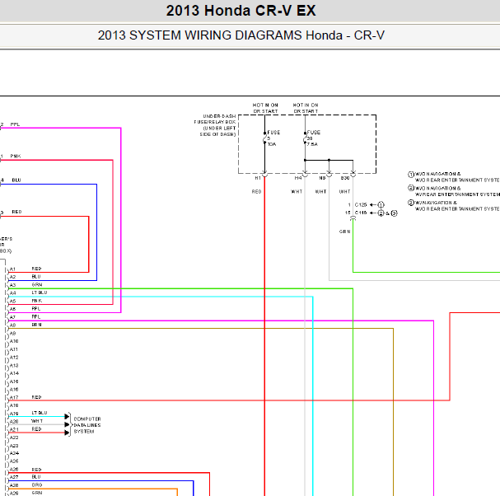Click connector terminal label B30

coord(345,178)
